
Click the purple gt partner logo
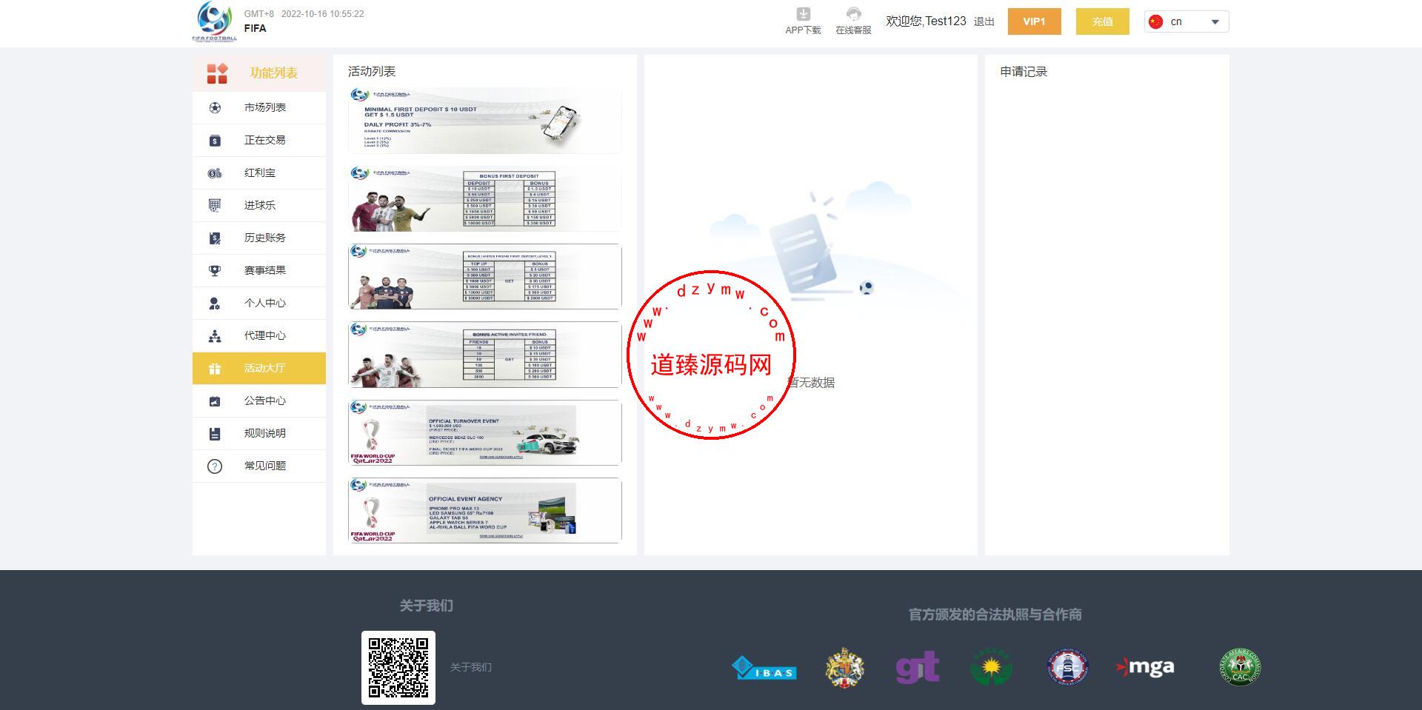point(918,667)
